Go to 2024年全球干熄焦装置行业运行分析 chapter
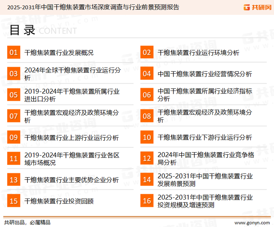The height and width of the screenshot is (227, 274). point(72,74)
